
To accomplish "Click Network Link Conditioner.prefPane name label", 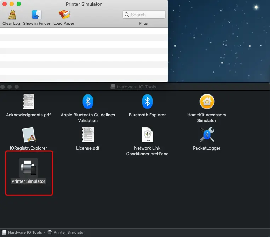I will [x=147, y=151].
